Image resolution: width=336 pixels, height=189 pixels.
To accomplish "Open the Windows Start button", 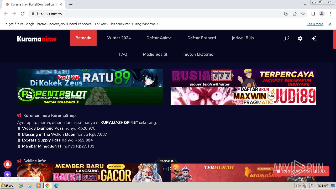I will pos(7,186).
